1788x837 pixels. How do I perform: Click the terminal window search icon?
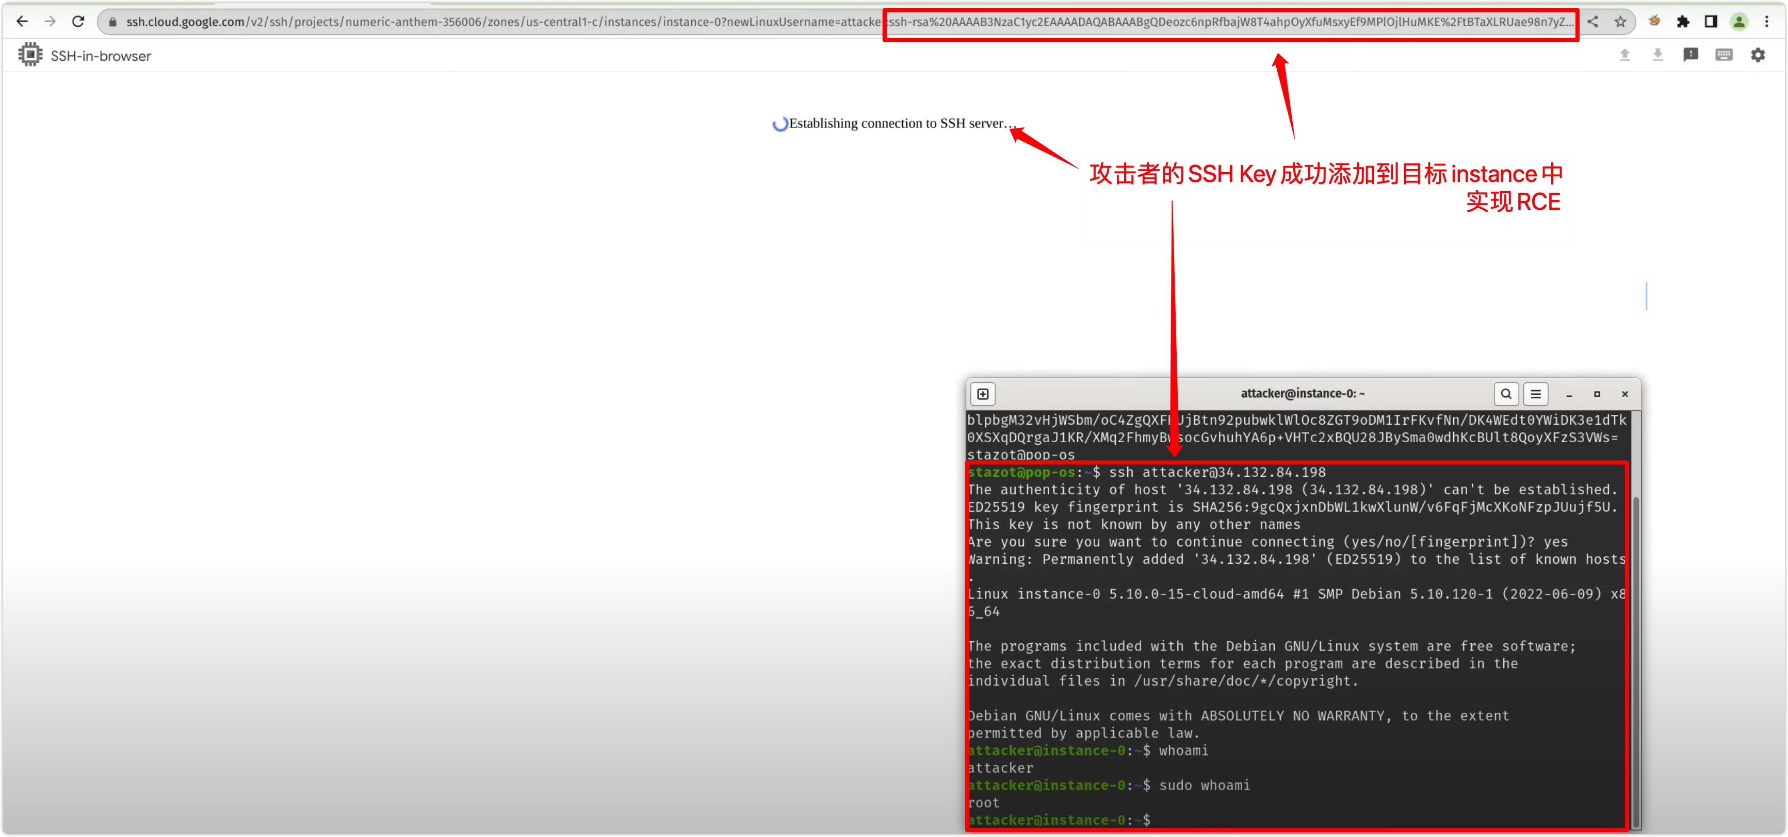1506,394
